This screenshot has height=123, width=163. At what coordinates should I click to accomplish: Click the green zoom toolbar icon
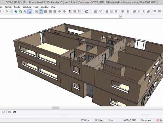(x=20, y=11)
